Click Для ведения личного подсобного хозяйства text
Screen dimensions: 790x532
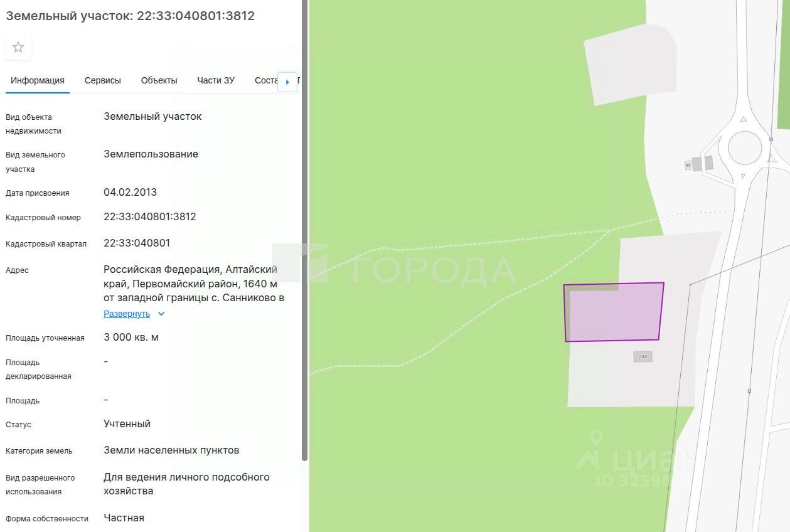pyautogui.click(x=186, y=484)
